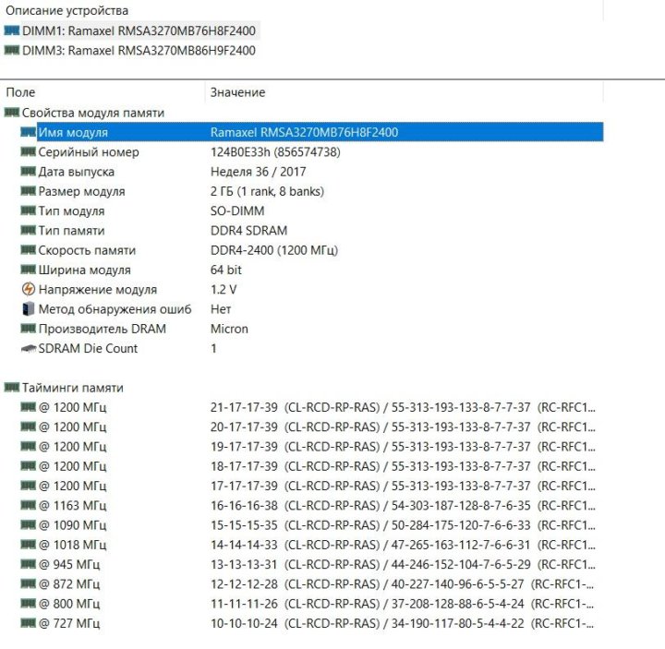
Task: Click the value 2 ГБ (1 rank, 8 banks)
Action: [267, 191]
